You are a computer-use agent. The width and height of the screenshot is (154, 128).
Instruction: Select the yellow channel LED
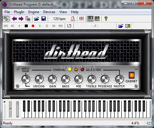[x=70, y=69]
